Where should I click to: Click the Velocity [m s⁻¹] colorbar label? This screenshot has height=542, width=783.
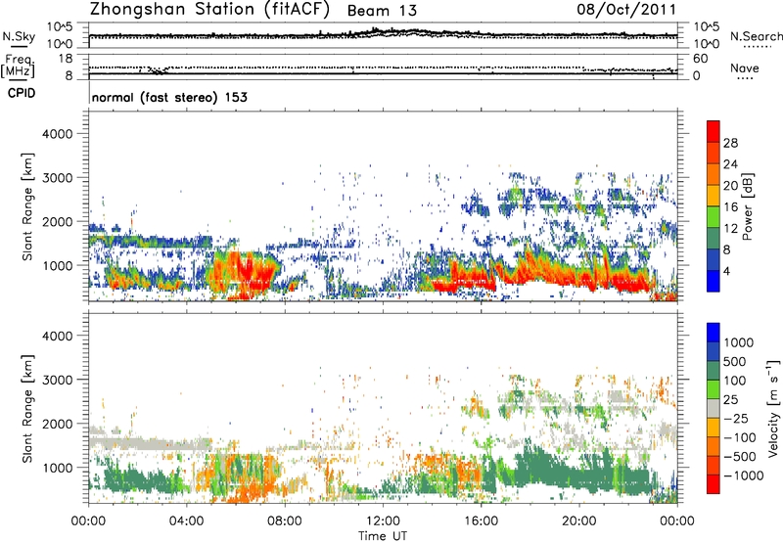pyautogui.click(x=773, y=408)
